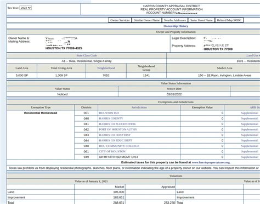Select the 1,309 SF living area value
This screenshot has height=204, width=260.
point(61,76)
